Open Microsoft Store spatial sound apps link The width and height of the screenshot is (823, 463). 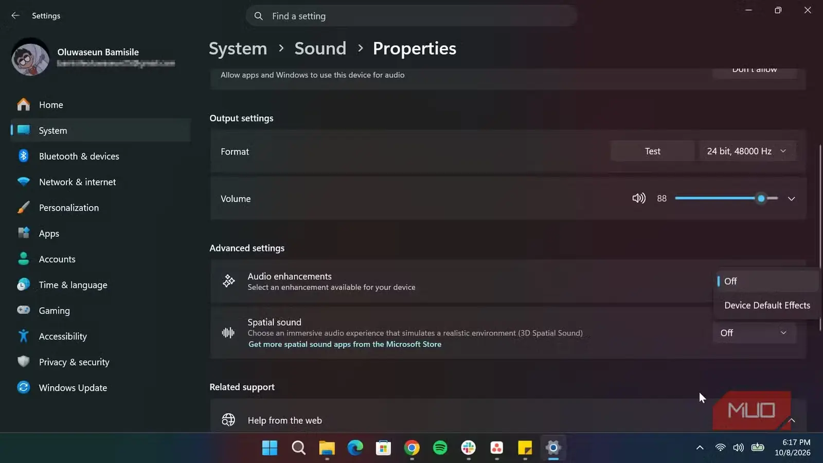pyautogui.click(x=345, y=344)
